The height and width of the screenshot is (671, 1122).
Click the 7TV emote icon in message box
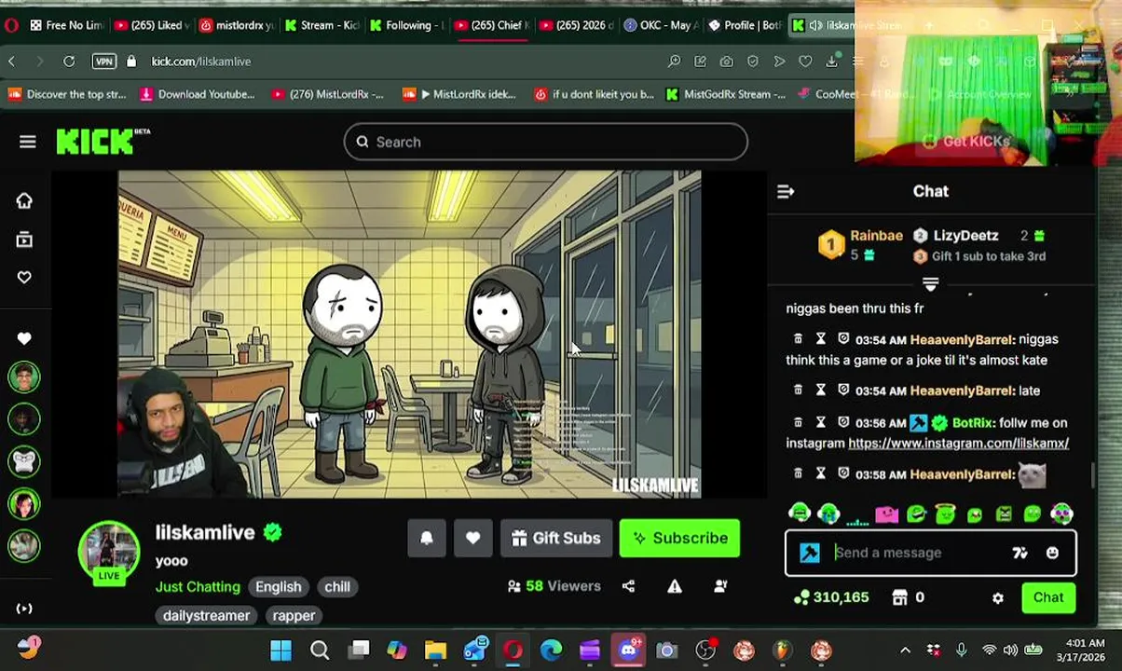1020,553
